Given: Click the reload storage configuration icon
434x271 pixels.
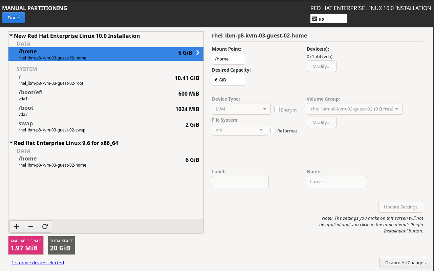Looking at the screenshot, I should [x=45, y=226].
